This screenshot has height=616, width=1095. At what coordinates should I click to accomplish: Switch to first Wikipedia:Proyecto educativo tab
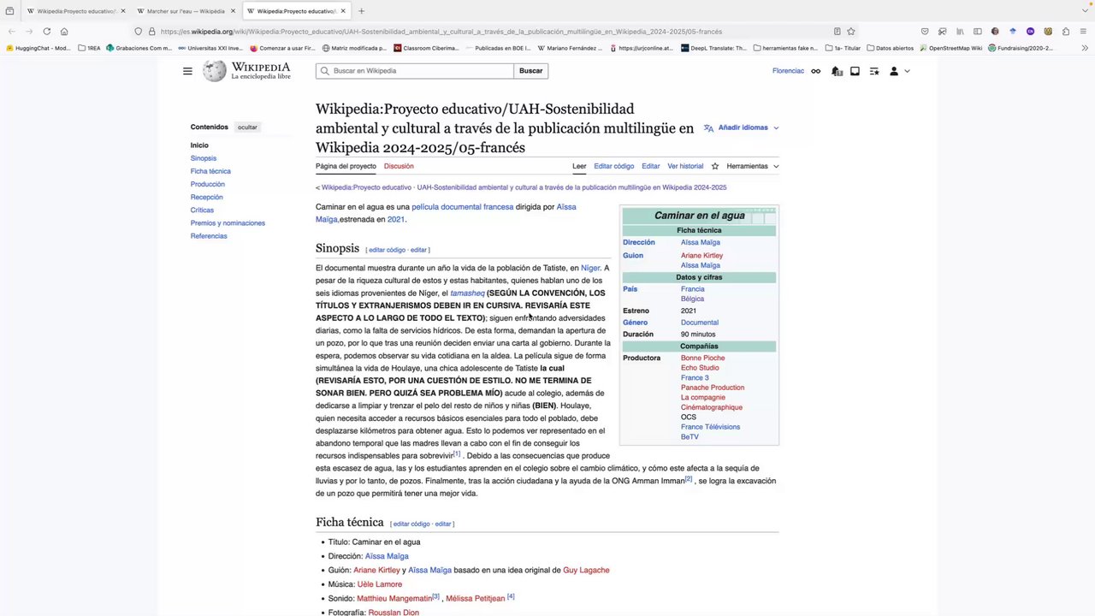76,11
